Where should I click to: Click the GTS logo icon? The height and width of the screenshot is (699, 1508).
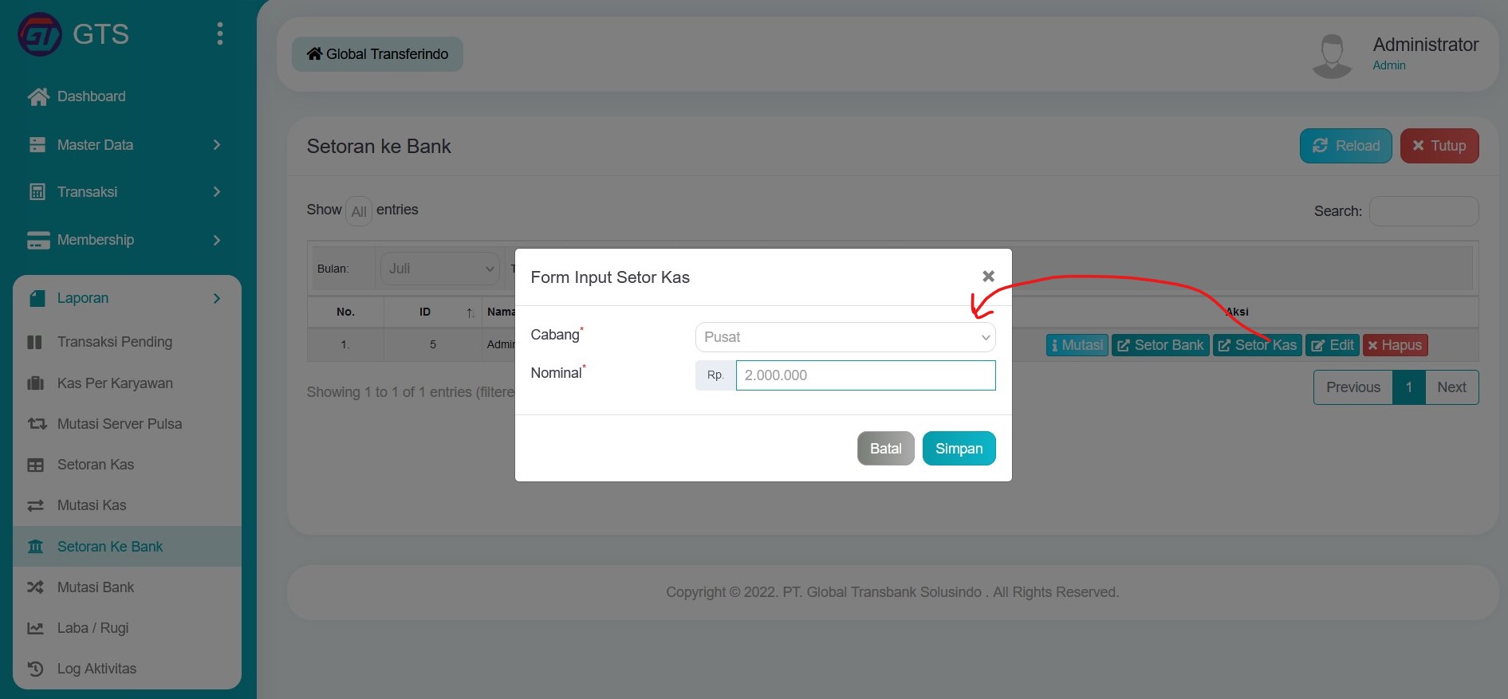(x=39, y=34)
